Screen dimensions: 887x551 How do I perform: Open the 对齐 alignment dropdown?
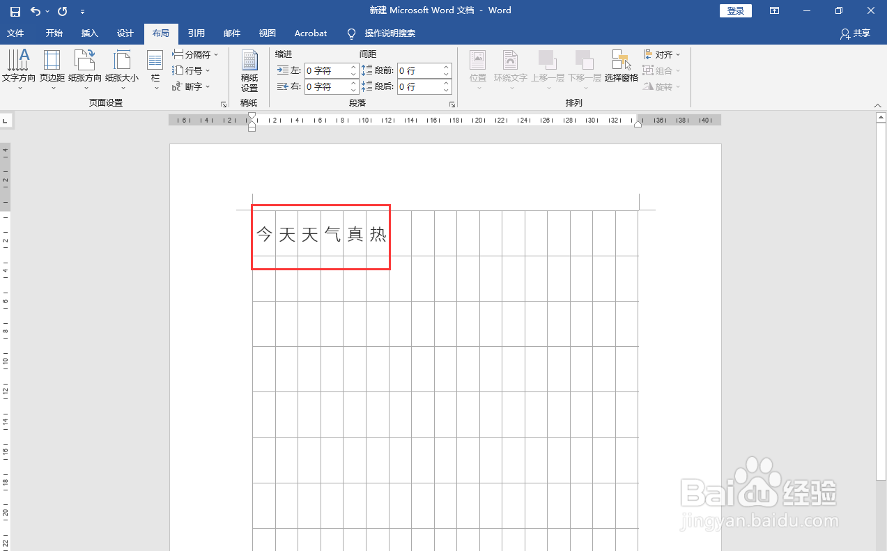click(662, 54)
